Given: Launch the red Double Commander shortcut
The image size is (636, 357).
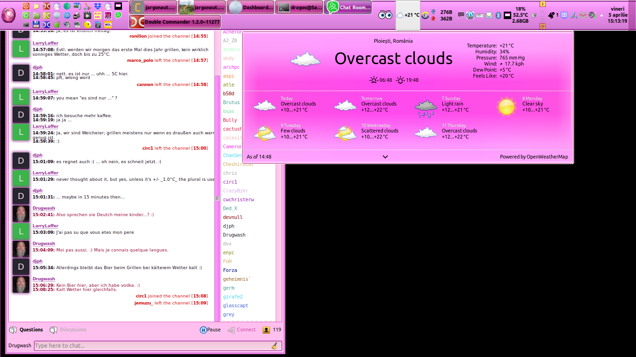Looking at the screenshot, I should 47,6.
